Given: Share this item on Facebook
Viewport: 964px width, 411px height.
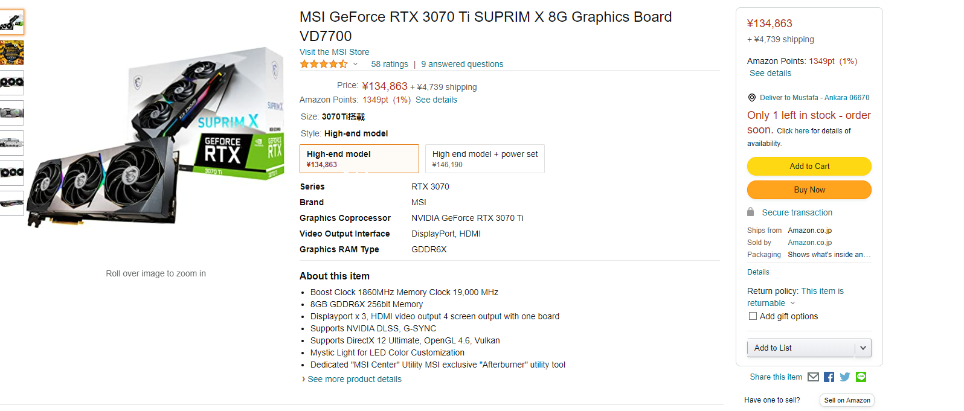Looking at the screenshot, I should pos(829,377).
